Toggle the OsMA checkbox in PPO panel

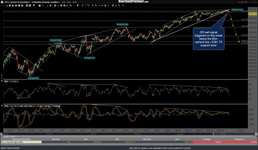[x=59, y=106]
